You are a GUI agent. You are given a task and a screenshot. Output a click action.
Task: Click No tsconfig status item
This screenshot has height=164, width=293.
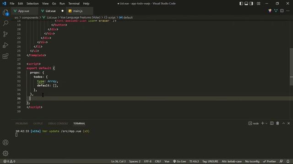tap(252, 161)
